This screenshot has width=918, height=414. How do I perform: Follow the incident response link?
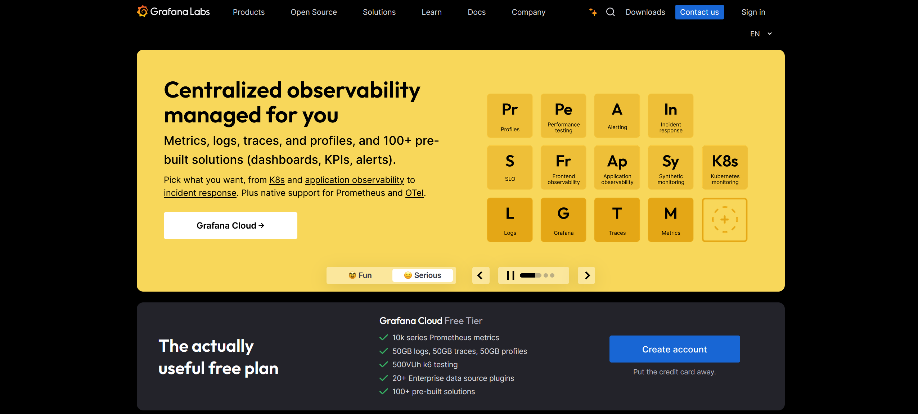coord(200,193)
